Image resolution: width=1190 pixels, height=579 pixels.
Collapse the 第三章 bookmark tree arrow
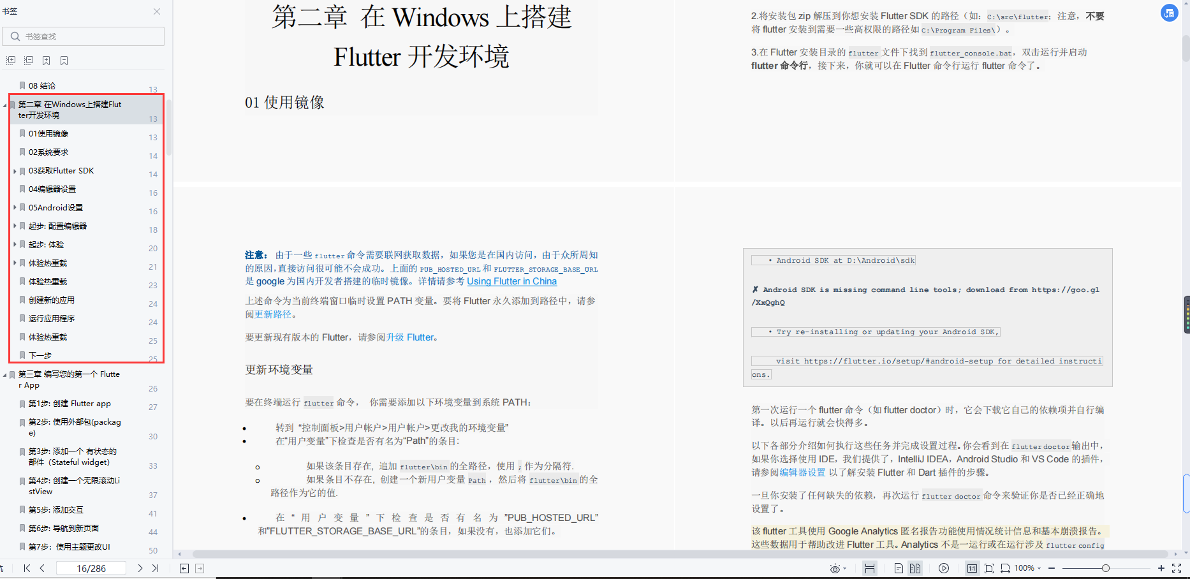tap(4, 375)
